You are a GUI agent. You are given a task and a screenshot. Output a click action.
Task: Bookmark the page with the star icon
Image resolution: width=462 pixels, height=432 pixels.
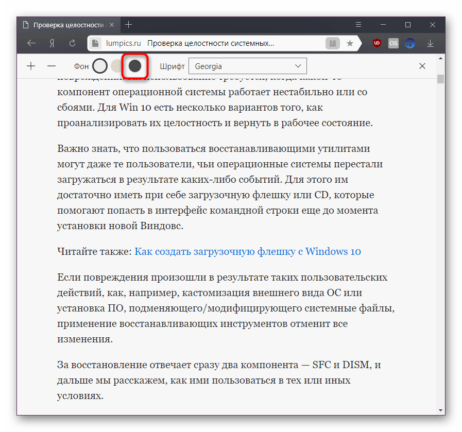(350, 44)
